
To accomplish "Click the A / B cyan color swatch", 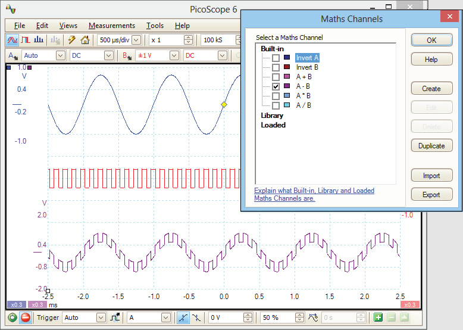I will click(x=287, y=105).
